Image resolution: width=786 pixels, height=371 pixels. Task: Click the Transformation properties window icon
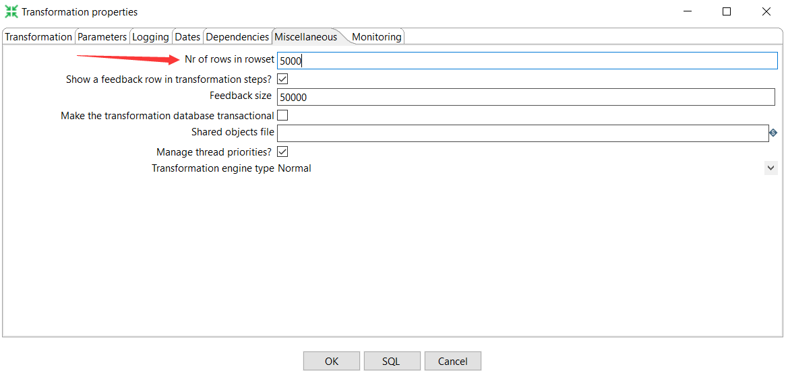[x=11, y=11]
